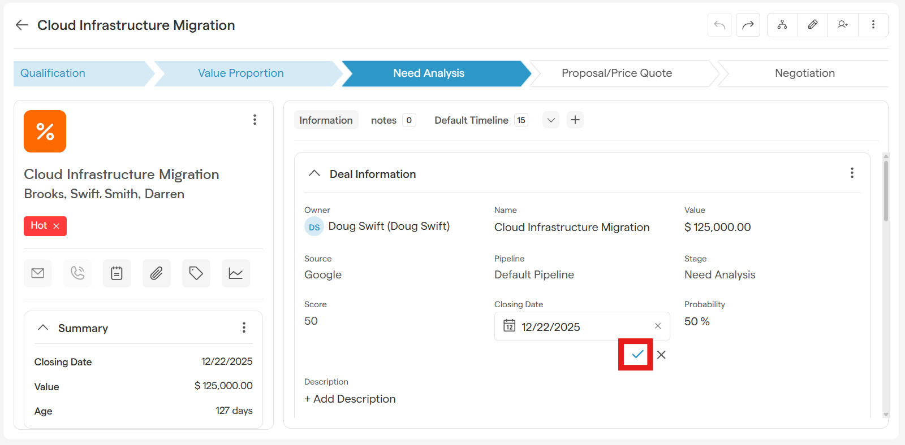Click the back arrow beside the deal title
The height and width of the screenshot is (445, 905).
click(x=22, y=25)
